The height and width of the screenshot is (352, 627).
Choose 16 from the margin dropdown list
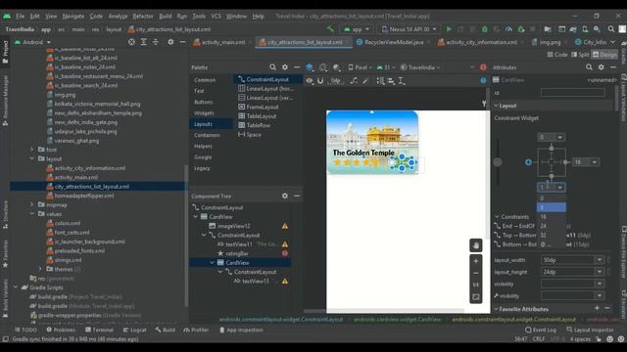551,217
